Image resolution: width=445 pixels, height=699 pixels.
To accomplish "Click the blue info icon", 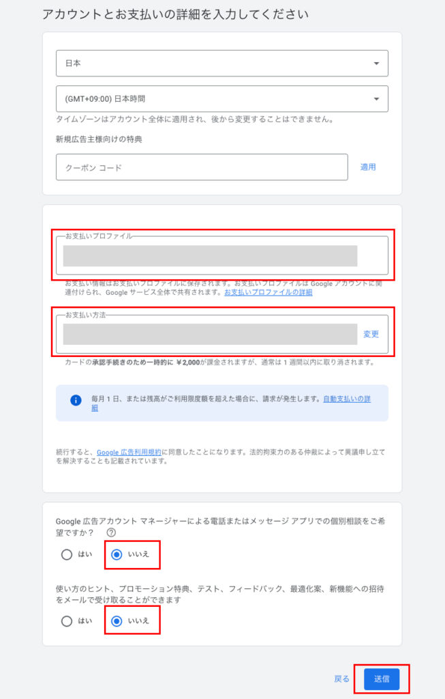I will 76,400.
